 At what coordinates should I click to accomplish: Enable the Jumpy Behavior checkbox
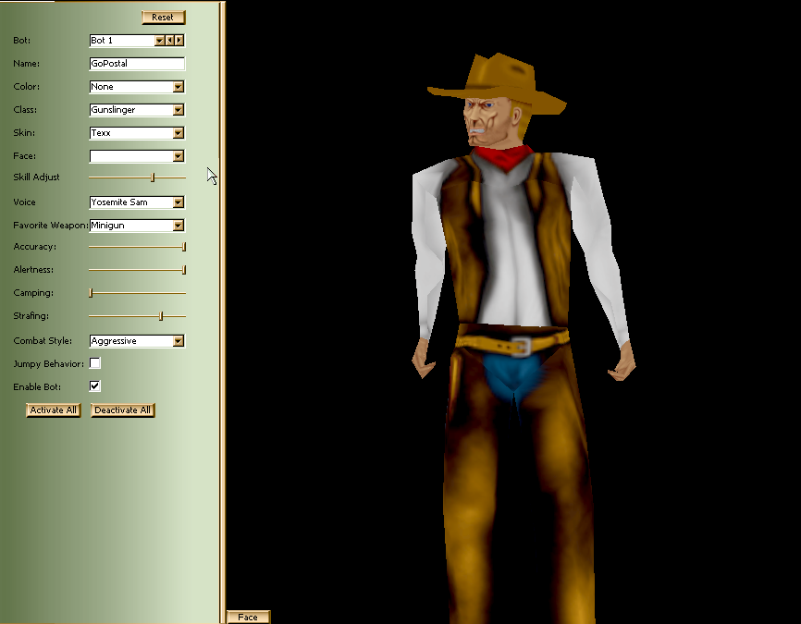click(95, 363)
